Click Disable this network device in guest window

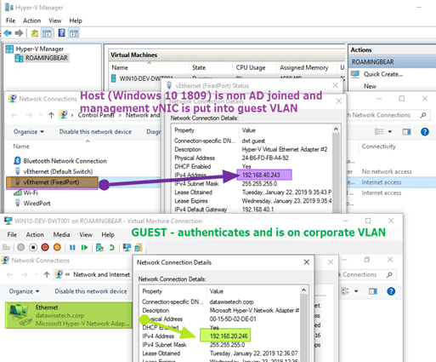[91, 291]
